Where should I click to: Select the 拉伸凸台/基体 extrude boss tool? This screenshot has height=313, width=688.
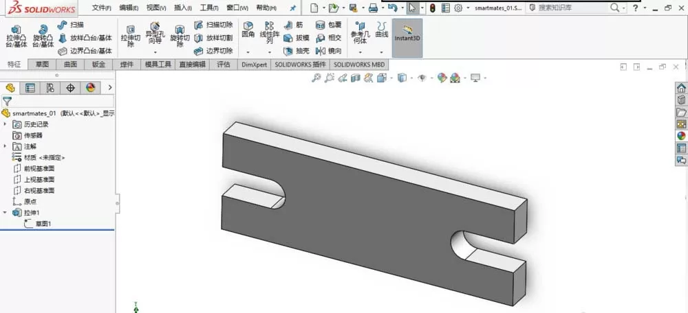pos(17,36)
